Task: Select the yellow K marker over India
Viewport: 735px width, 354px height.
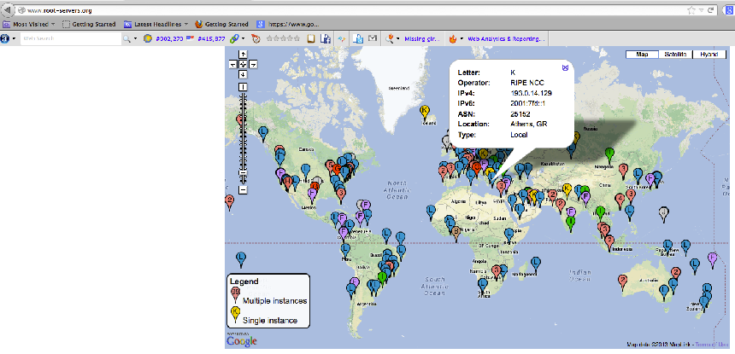Action: [567, 189]
